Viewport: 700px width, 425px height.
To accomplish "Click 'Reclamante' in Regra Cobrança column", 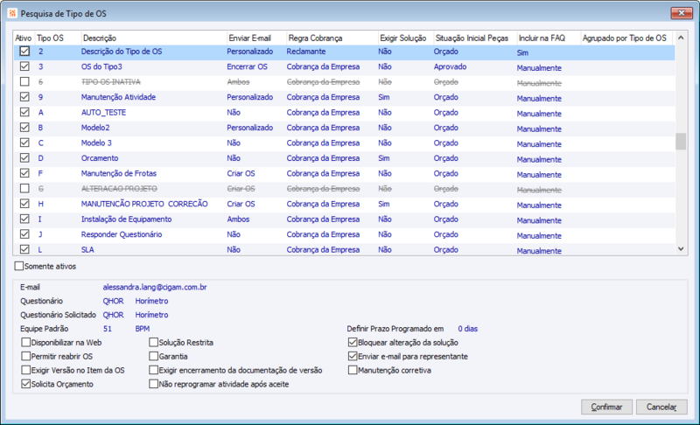I will (306, 52).
